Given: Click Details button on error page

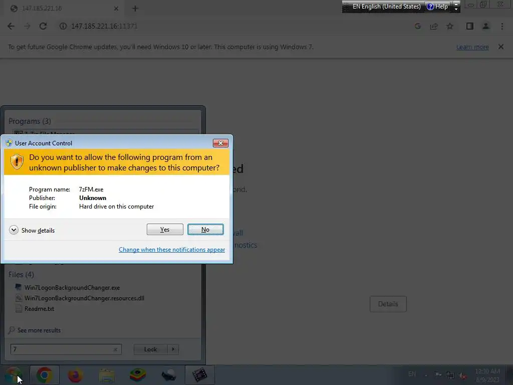Looking at the screenshot, I should coord(388,304).
